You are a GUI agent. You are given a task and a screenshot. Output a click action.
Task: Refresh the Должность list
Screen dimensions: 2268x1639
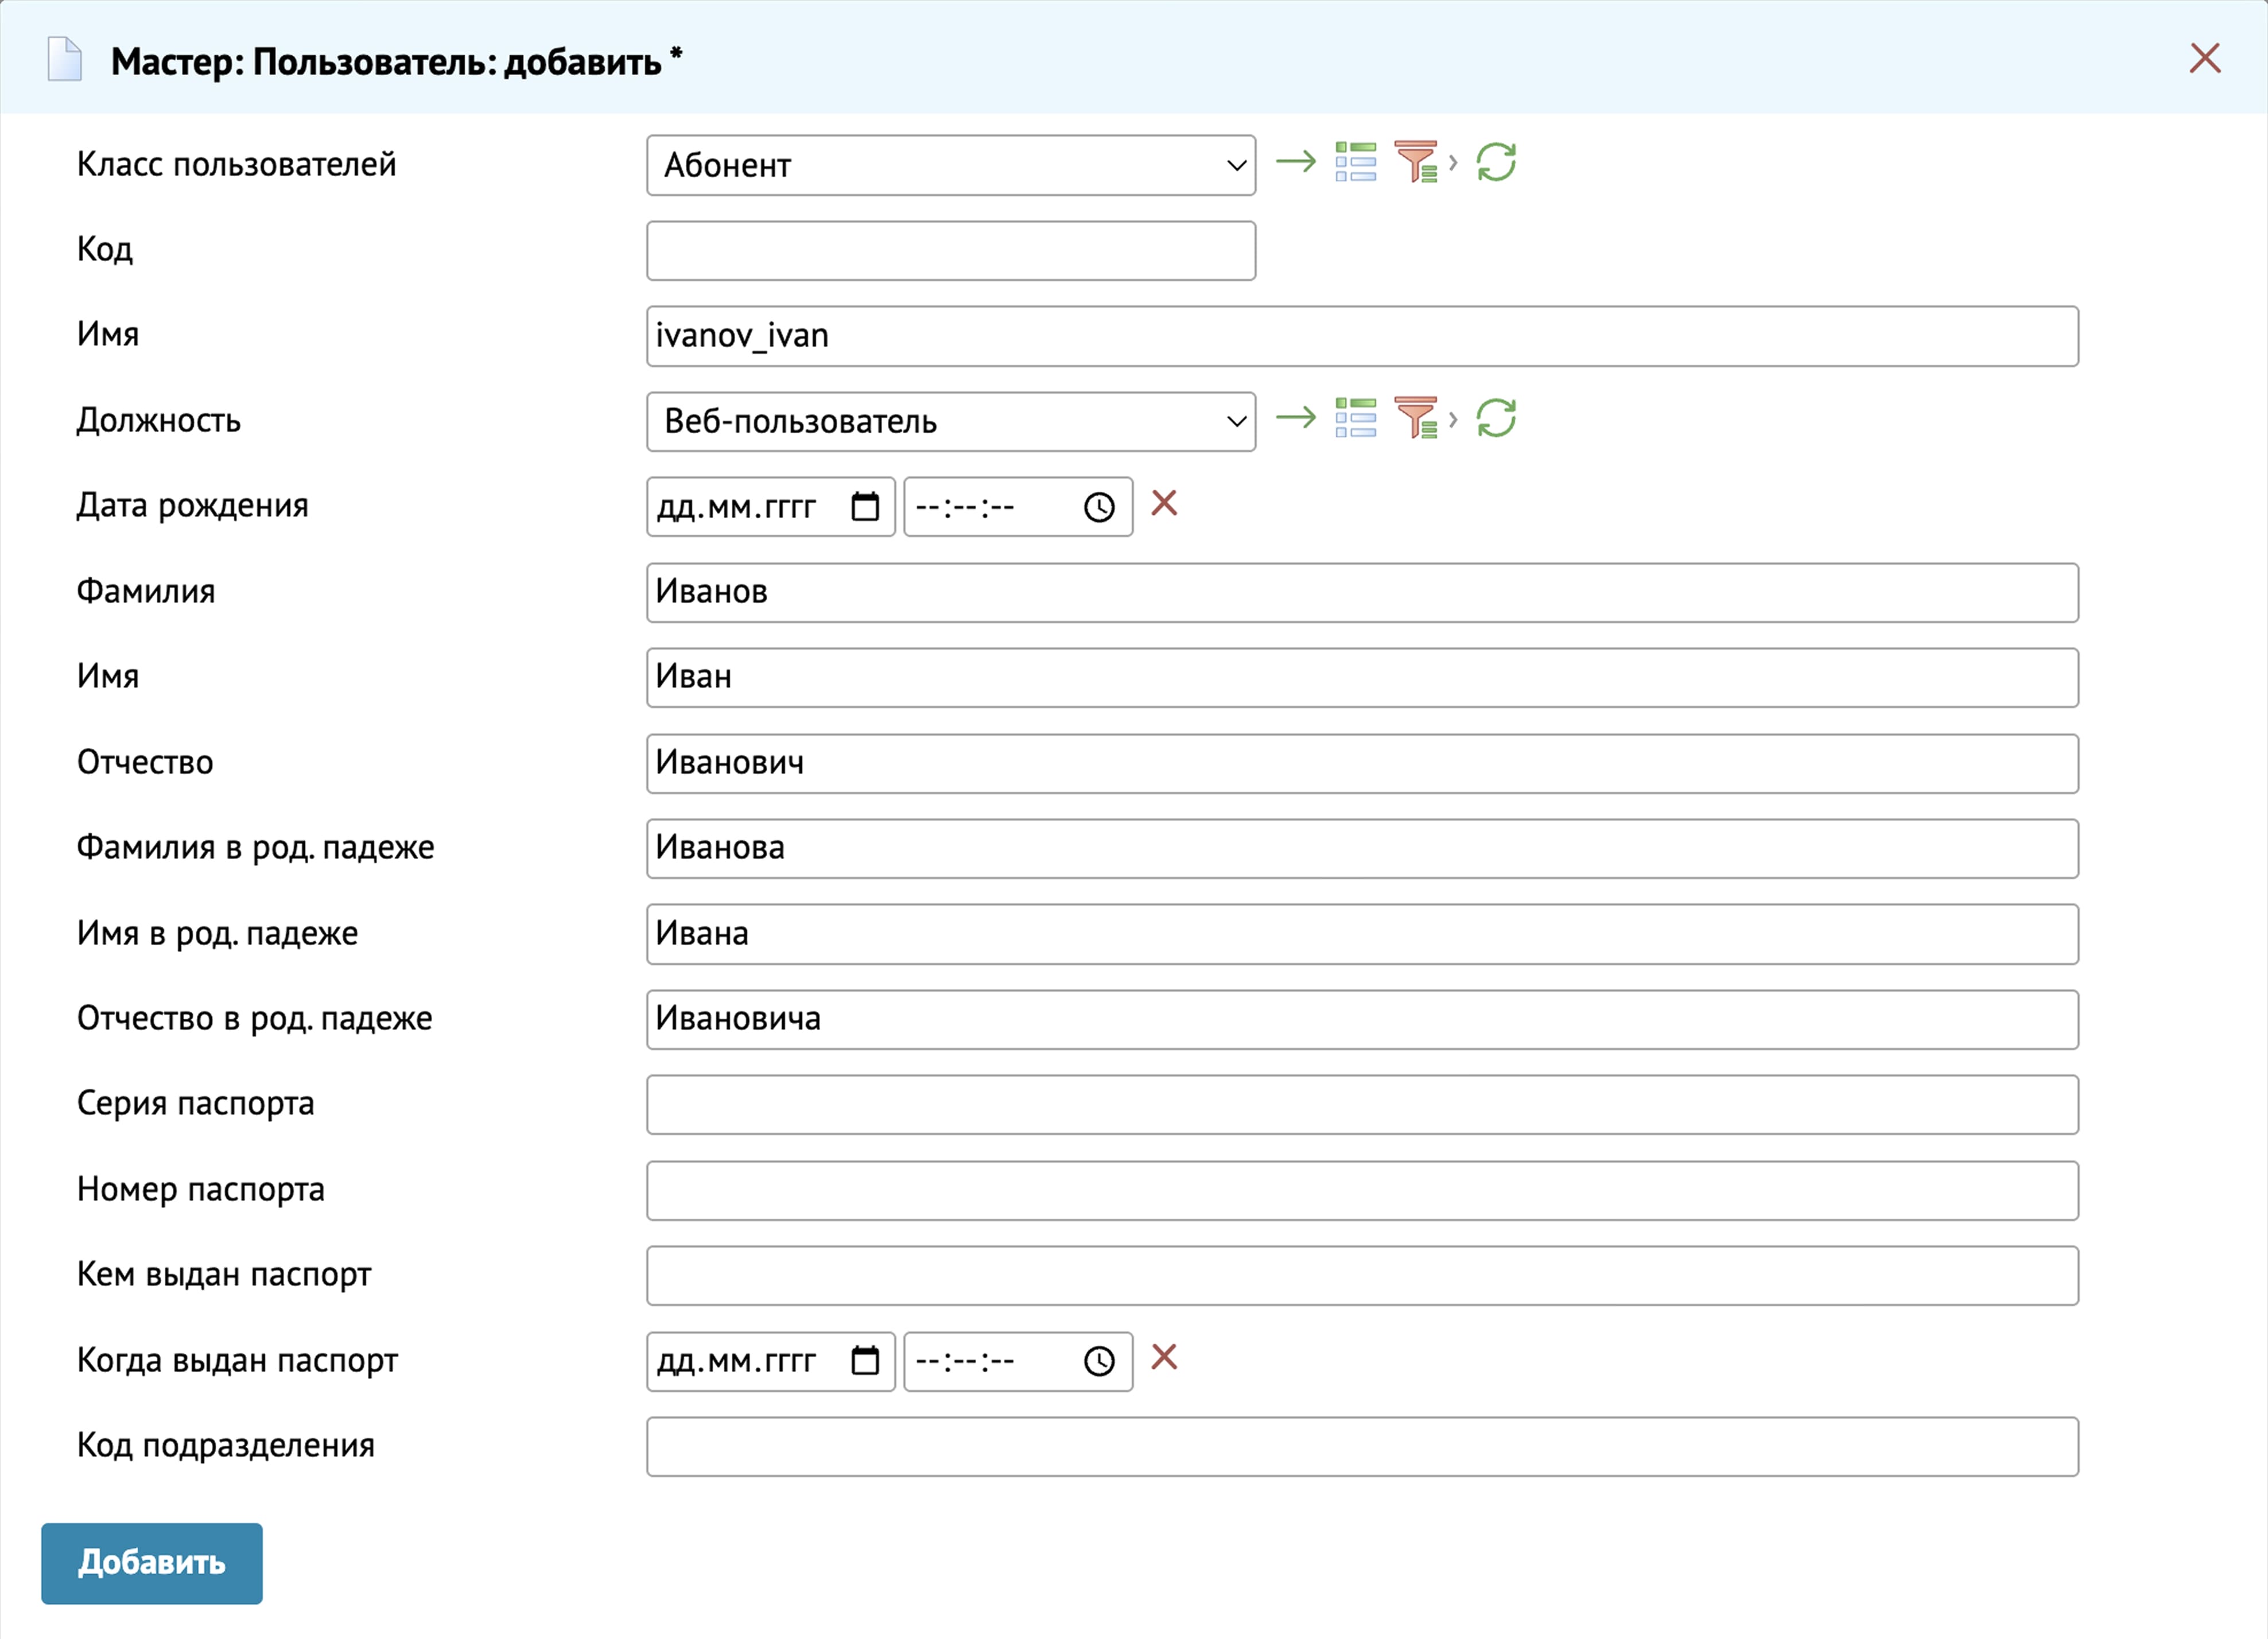click(x=1496, y=418)
